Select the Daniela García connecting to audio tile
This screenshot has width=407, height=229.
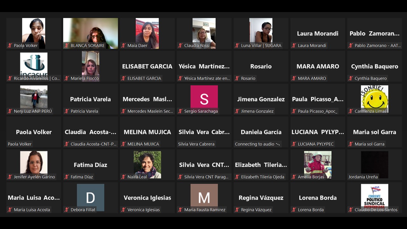tap(261, 132)
